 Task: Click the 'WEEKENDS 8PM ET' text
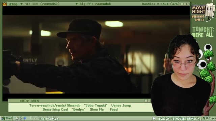(198, 18)
